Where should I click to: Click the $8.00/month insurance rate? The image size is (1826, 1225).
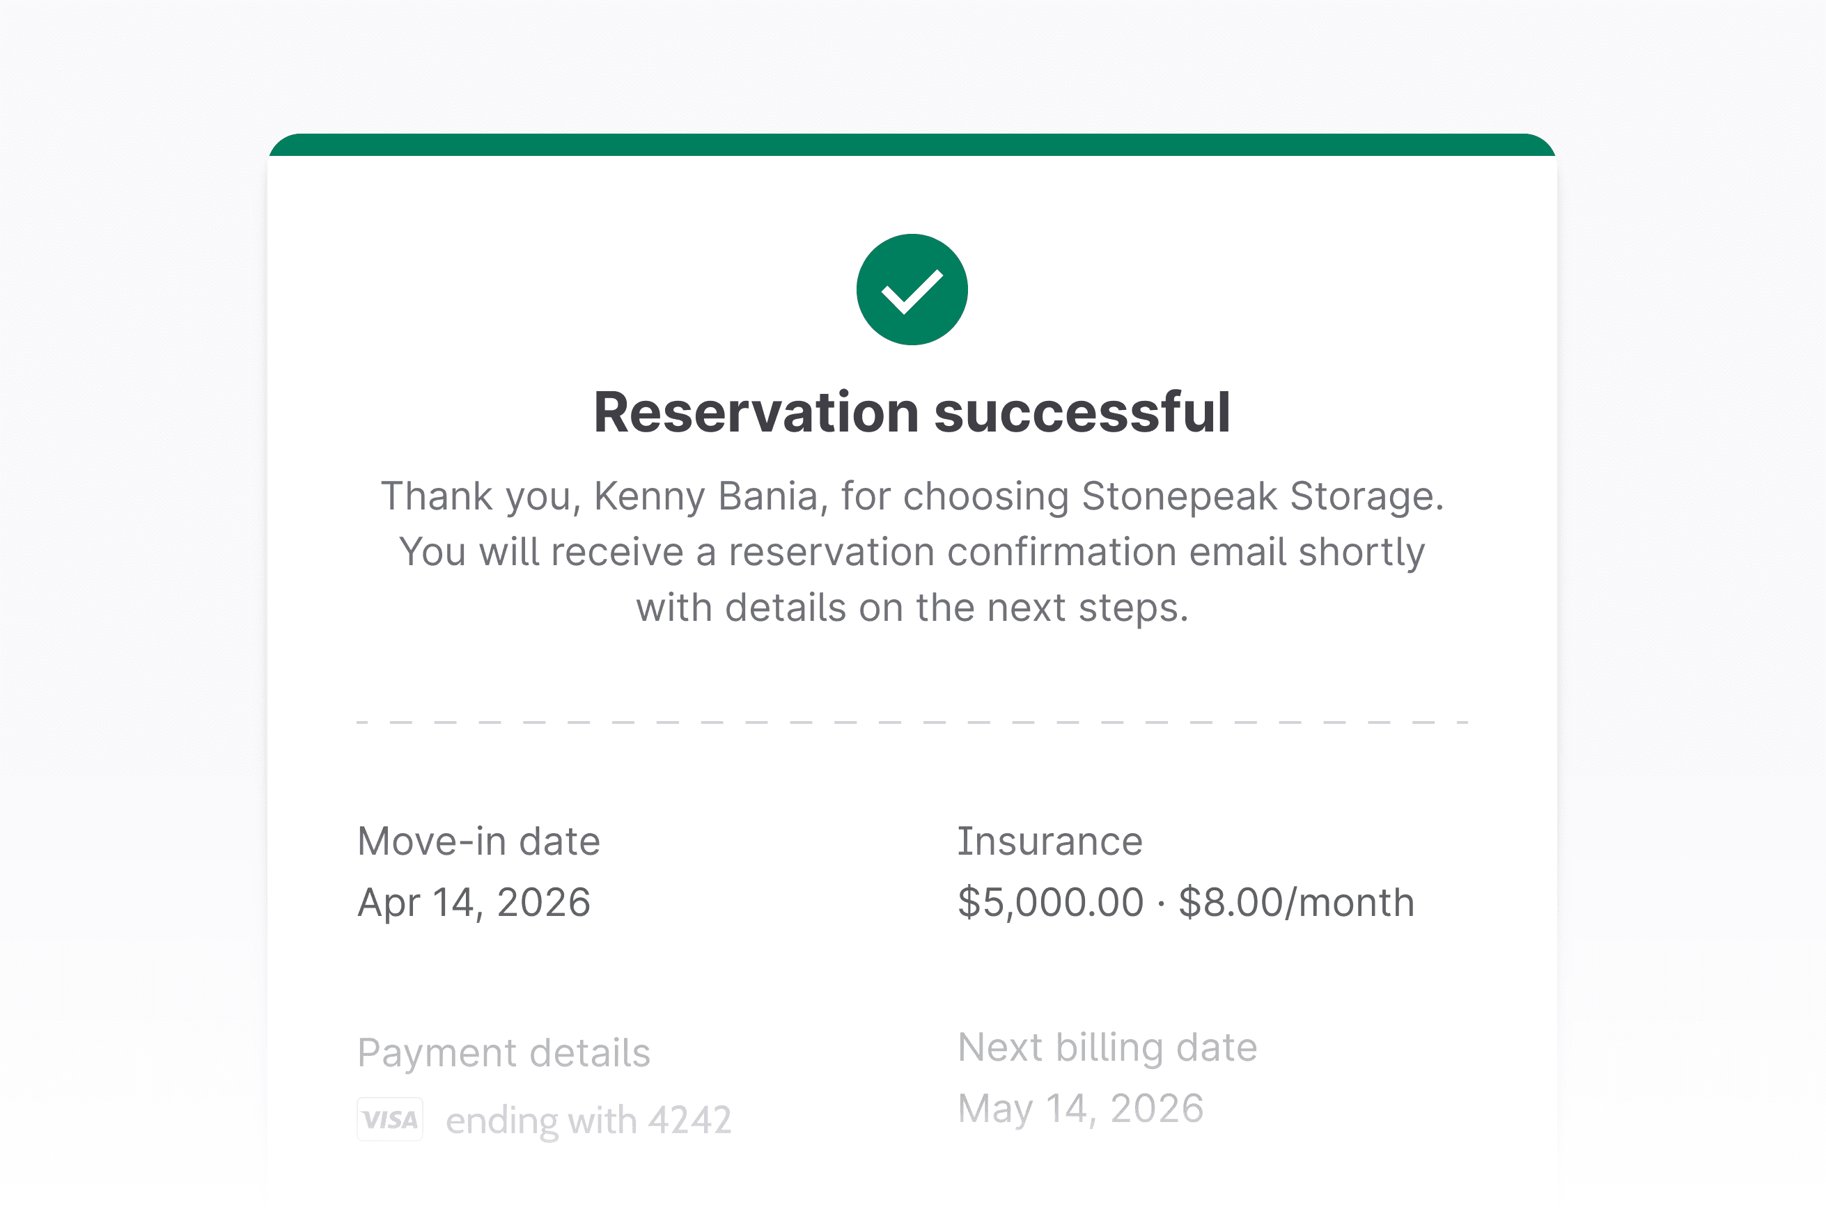[x=1296, y=902]
